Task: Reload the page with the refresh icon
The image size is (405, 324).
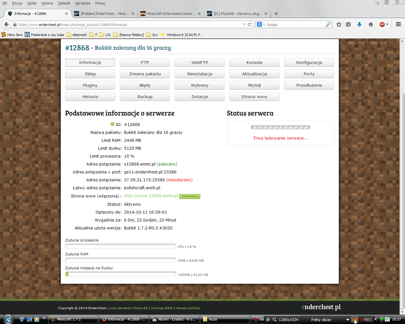Action: click(x=249, y=24)
